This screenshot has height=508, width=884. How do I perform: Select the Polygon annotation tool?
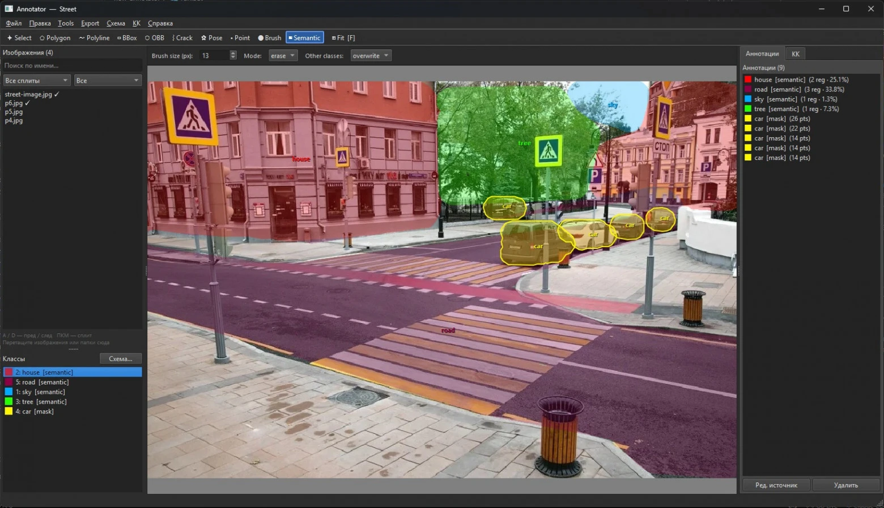pyautogui.click(x=55, y=38)
